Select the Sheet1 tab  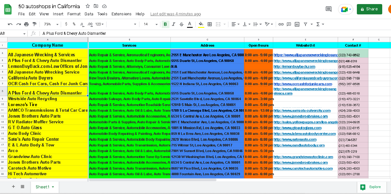click(45, 187)
